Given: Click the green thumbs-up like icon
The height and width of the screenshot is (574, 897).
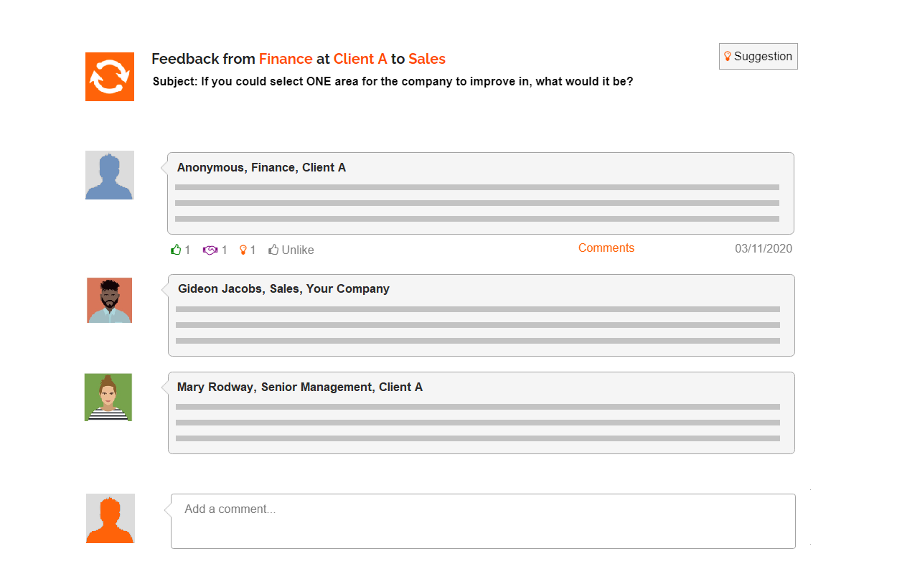Looking at the screenshot, I should (176, 250).
